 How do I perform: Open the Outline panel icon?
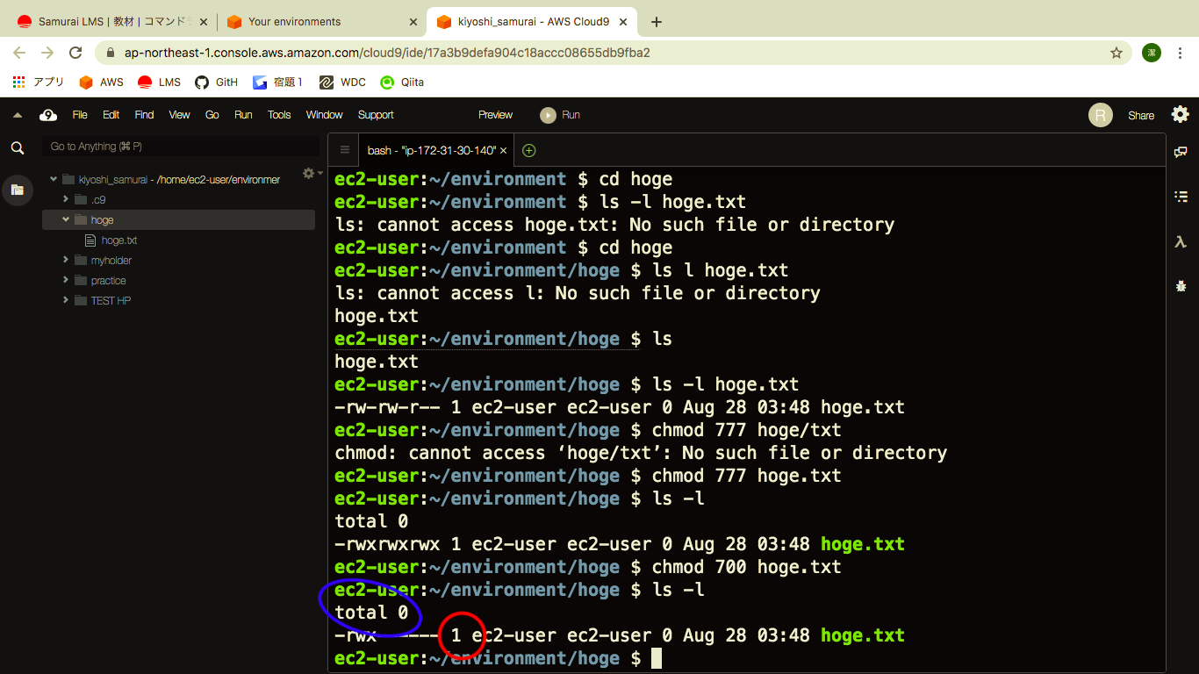1181,197
